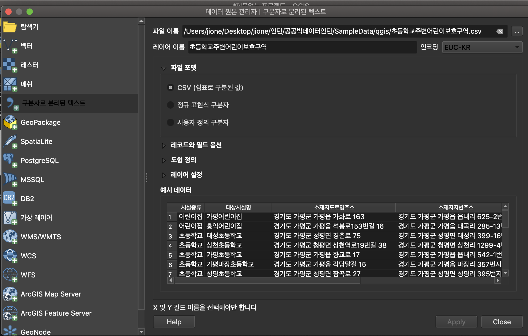Select 사용자 정의 구분자 radio option

coord(171,122)
